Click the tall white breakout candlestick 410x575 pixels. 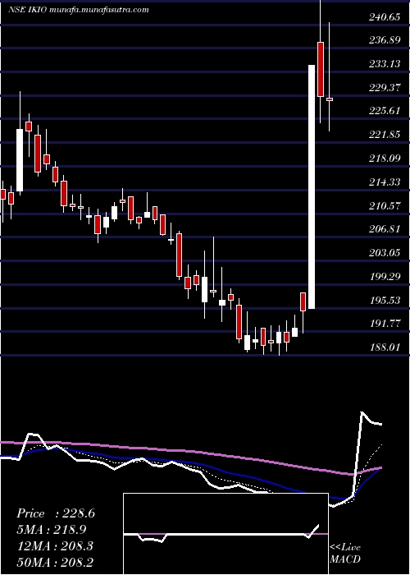pos(312,186)
